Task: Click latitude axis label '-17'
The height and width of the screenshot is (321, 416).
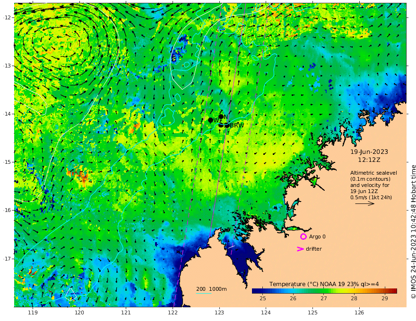Action: click(7, 259)
